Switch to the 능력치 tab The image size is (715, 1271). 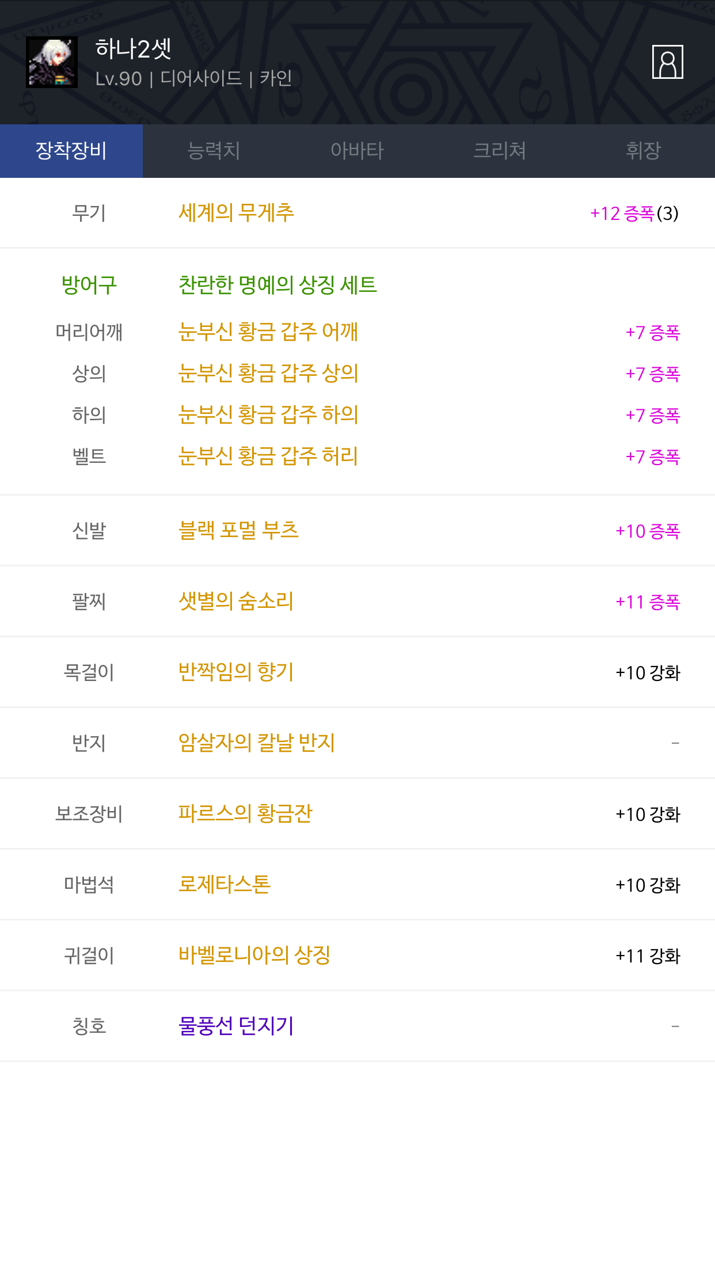pos(214,151)
